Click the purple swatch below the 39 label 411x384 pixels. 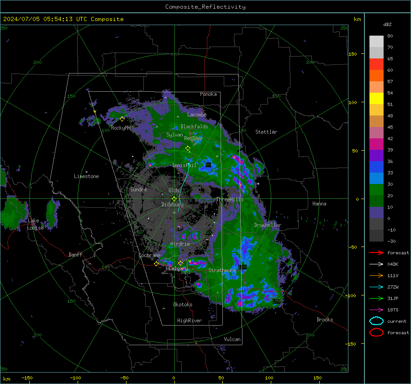[x=376, y=155]
